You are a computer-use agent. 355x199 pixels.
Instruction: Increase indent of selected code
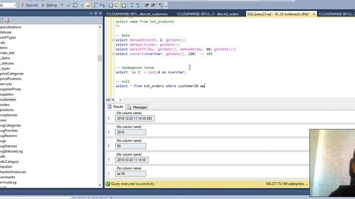[x=153, y=5]
